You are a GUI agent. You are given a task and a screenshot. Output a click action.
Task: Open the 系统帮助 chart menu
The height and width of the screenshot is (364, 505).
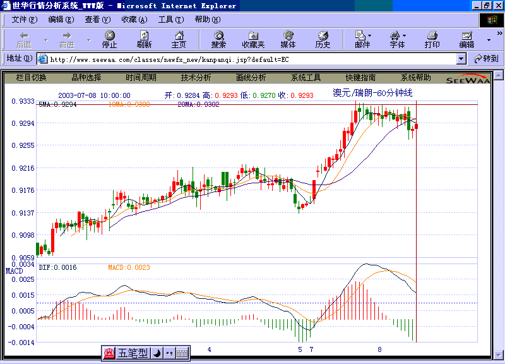point(415,78)
